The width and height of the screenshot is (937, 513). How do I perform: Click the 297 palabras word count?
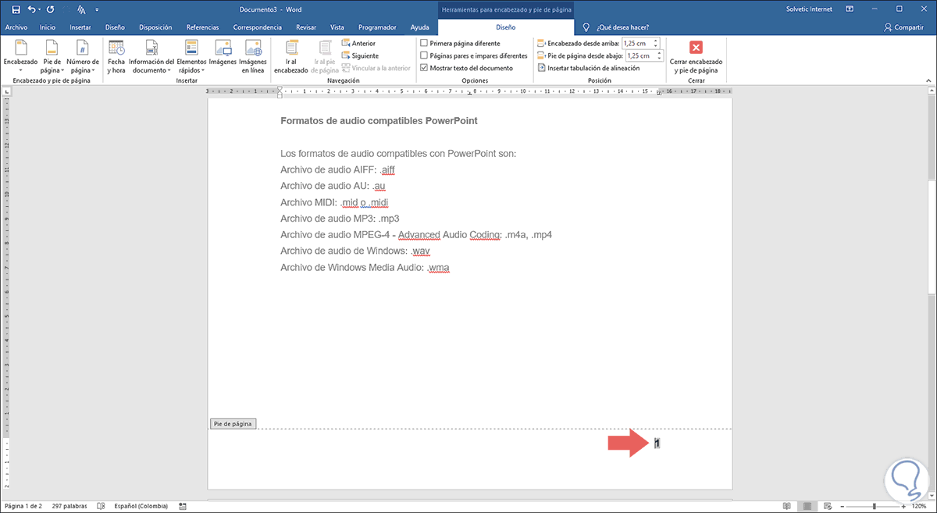[x=68, y=506]
